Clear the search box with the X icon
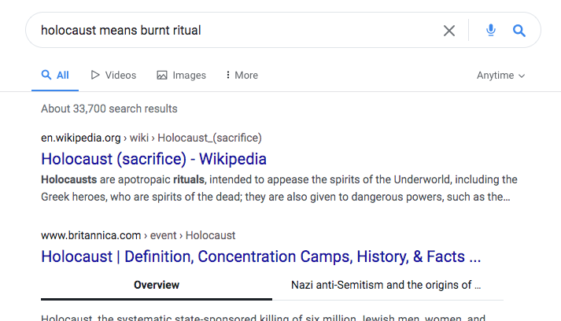Screen dimensions: 561x321 pyautogui.click(x=449, y=31)
